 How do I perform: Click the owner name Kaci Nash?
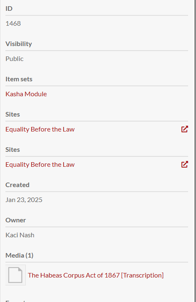coord(20,235)
